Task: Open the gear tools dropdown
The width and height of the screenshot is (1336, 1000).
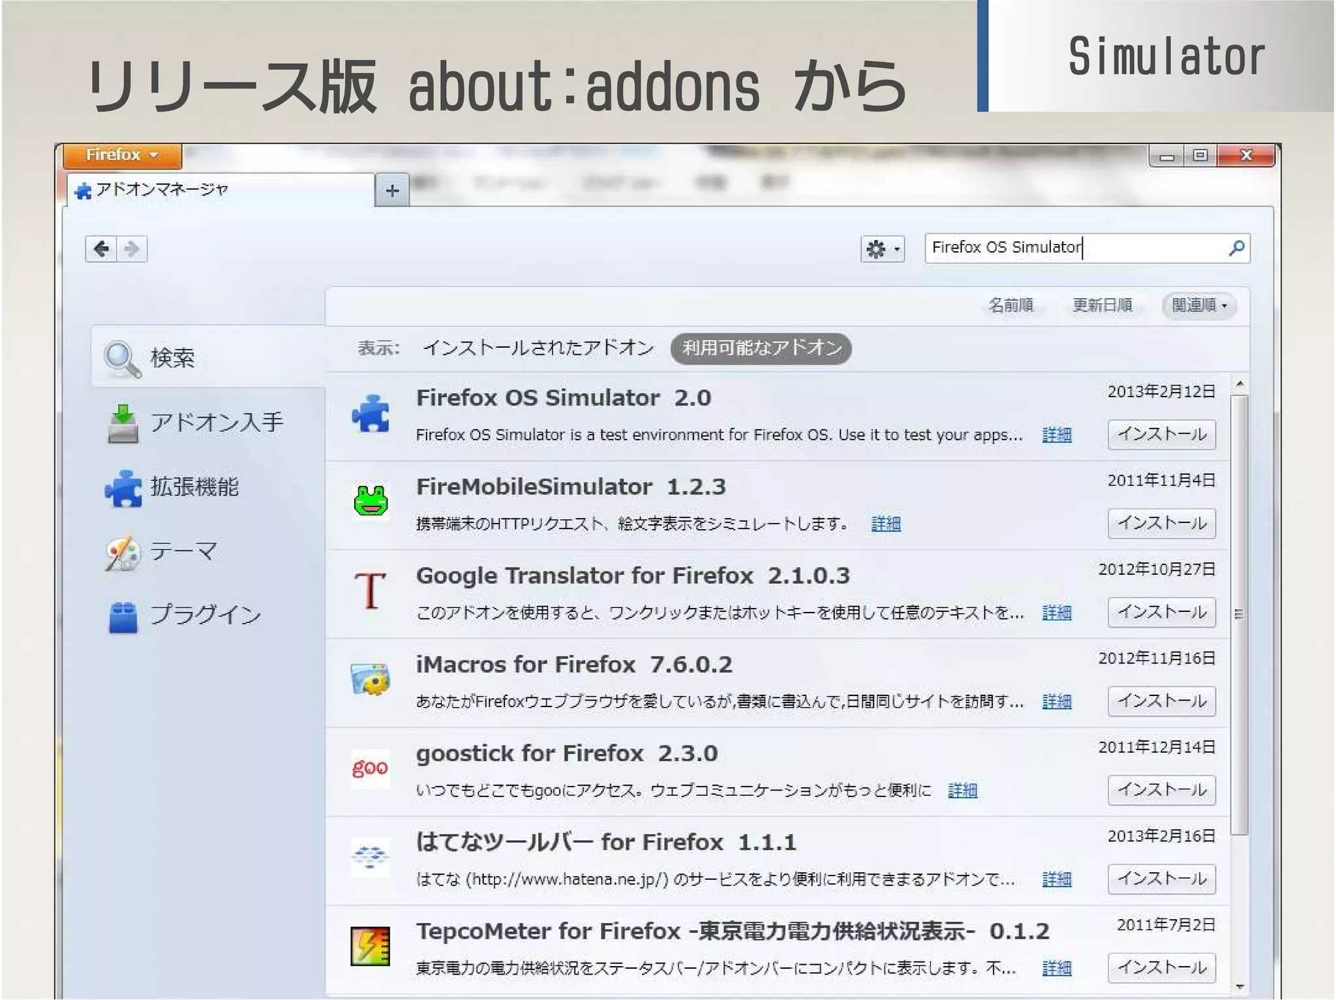Action: point(882,249)
